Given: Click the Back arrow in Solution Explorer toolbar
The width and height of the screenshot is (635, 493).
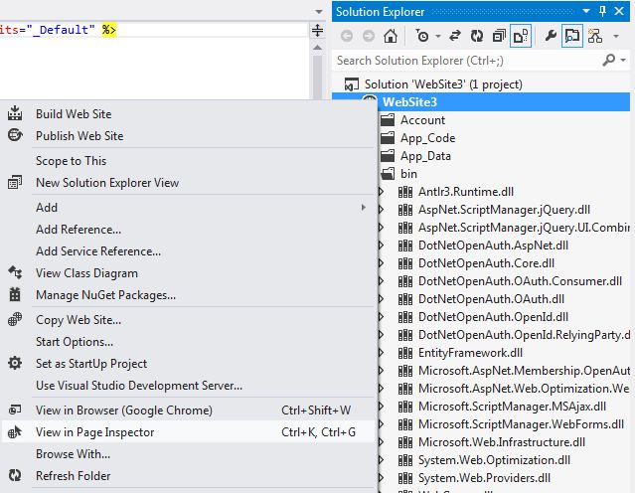Looking at the screenshot, I should tap(347, 36).
